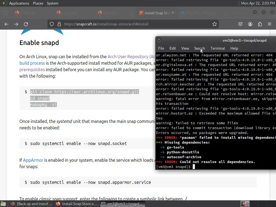Go forward to the next page
Viewport: 276px width, 207px height.
tap(16, 24)
